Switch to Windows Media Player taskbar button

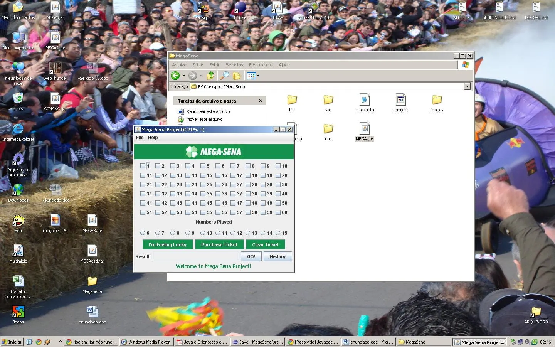tap(146, 342)
